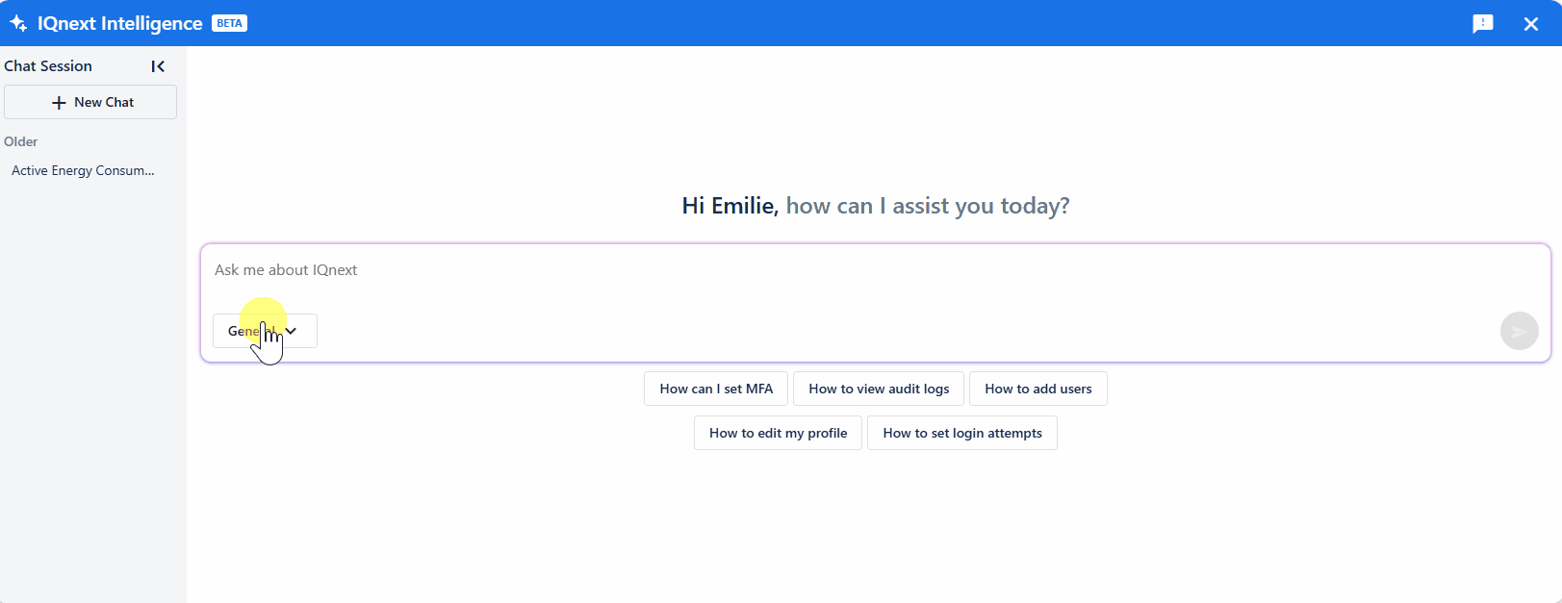Start a New Chat

click(x=90, y=102)
